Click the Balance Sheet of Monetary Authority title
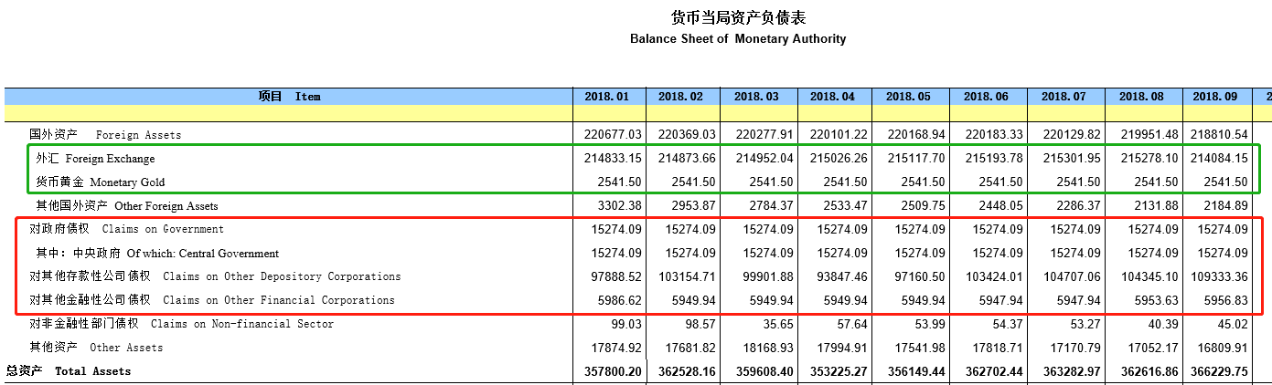This screenshot has height=385, width=1272. point(738,39)
